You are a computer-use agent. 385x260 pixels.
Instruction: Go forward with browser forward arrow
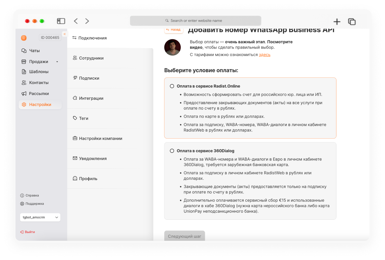coord(87,21)
